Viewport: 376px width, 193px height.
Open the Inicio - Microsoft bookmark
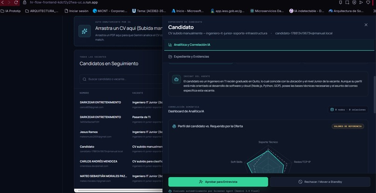click(x=188, y=11)
